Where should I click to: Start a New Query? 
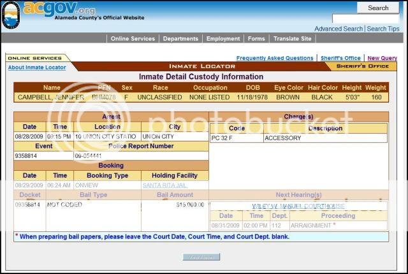(x=382, y=58)
